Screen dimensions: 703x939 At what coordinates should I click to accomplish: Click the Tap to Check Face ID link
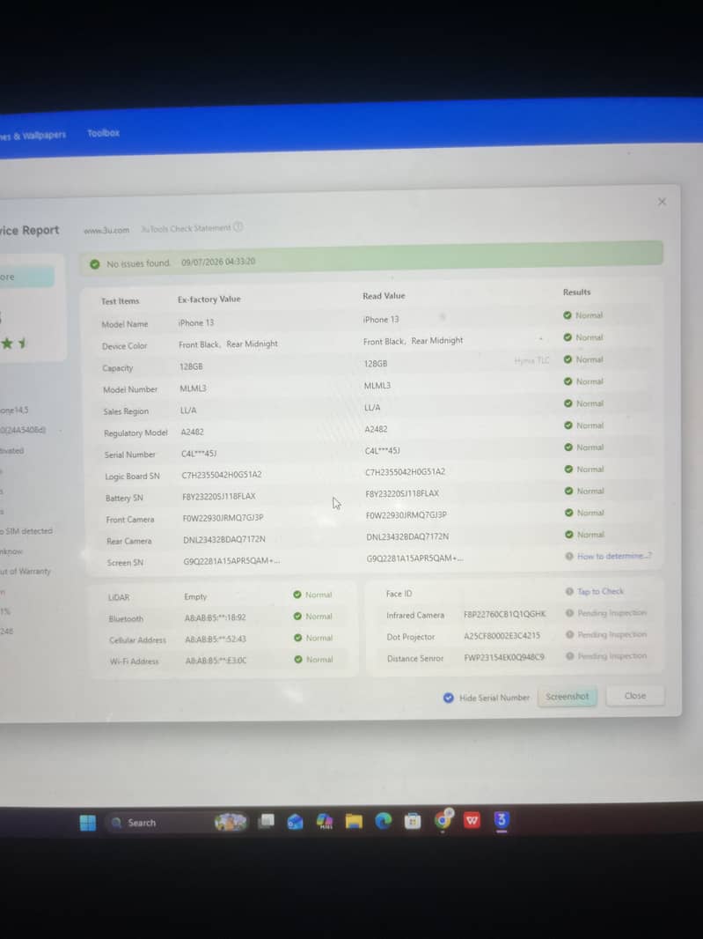(600, 591)
